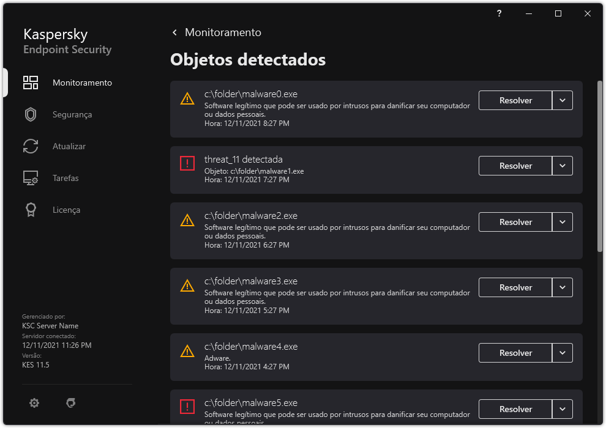Click the help question mark icon
606x428 pixels.
[498, 13]
